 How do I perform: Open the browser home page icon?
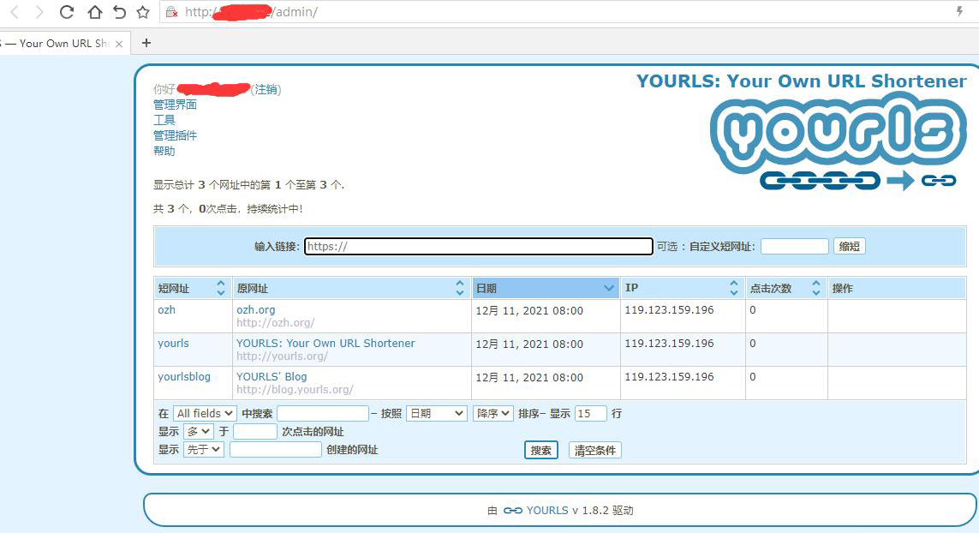pyautogui.click(x=94, y=12)
